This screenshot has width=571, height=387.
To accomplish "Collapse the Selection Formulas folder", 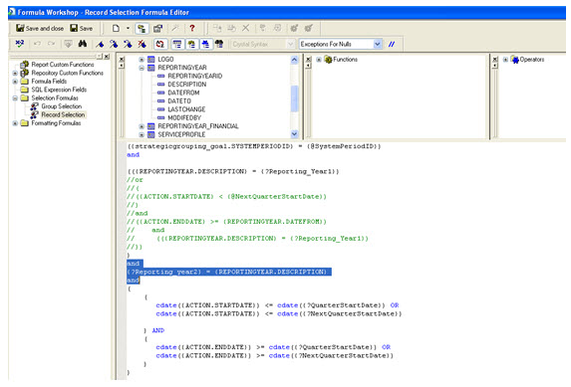I will (x=15, y=98).
